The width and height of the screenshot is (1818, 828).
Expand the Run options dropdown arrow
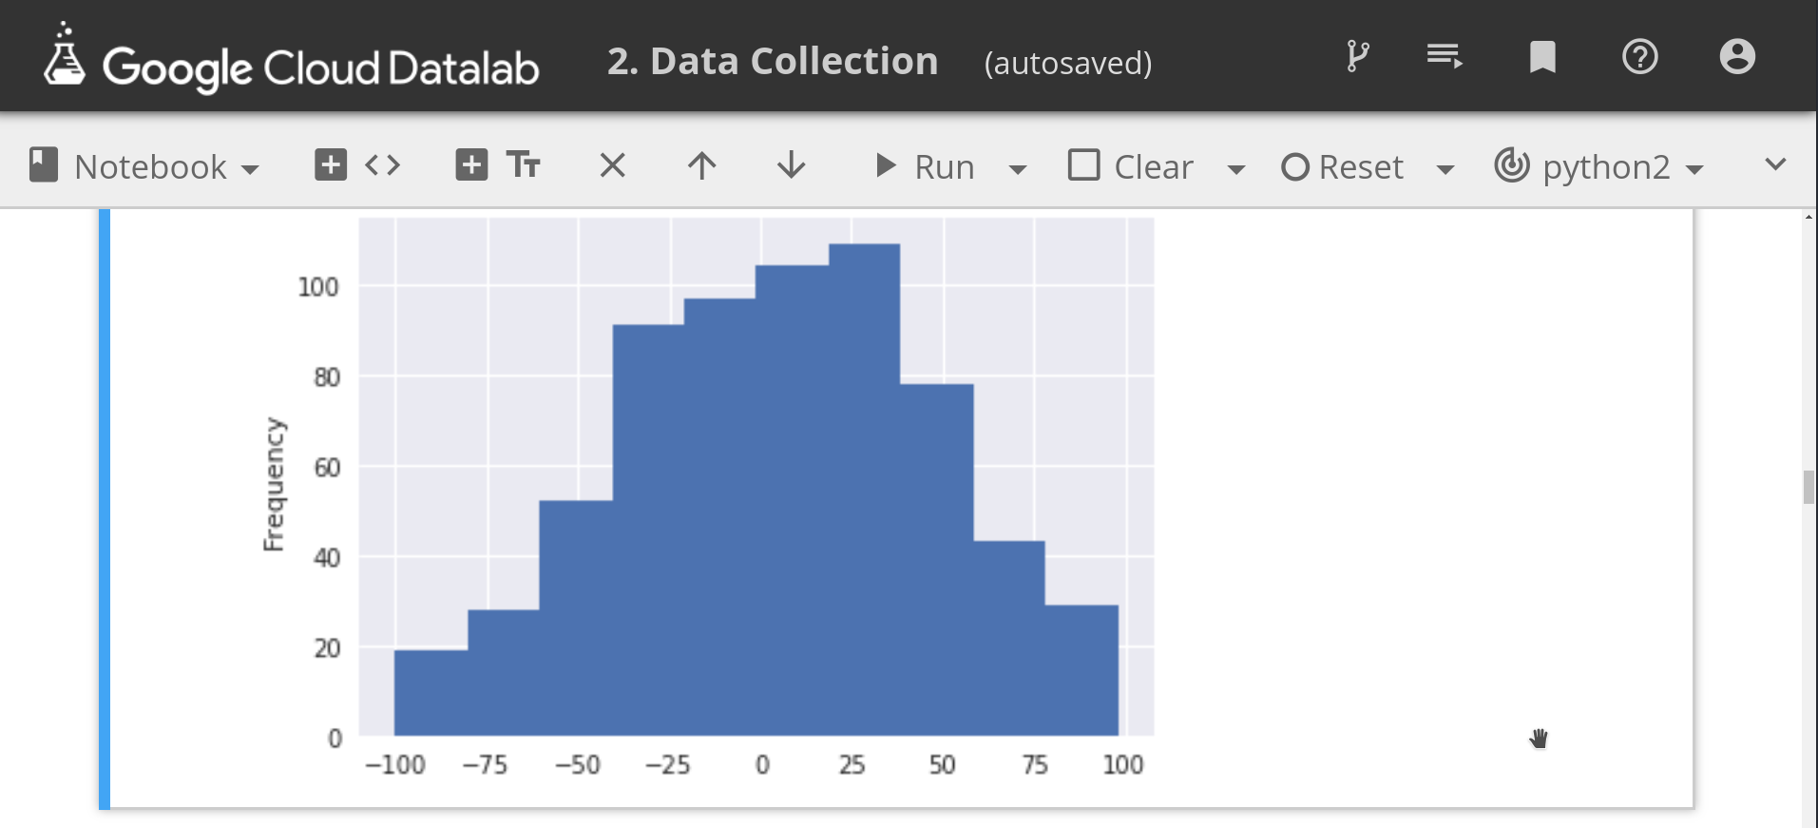tap(1017, 168)
